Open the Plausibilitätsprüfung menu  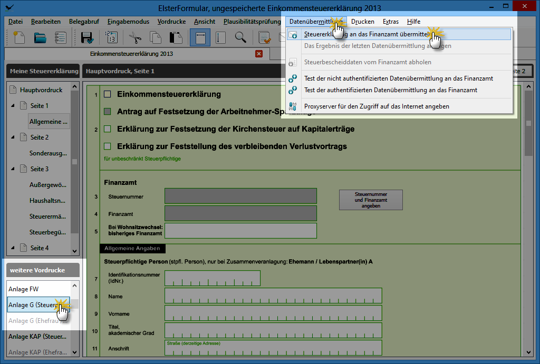(x=252, y=22)
